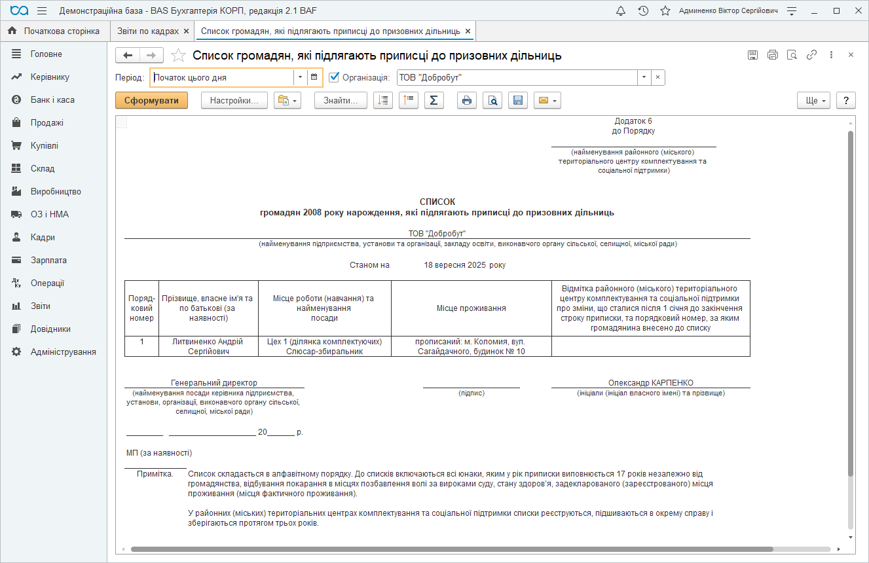The height and width of the screenshot is (563, 869).
Task: Expand the Організація dropdown list
Action: pos(644,77)
